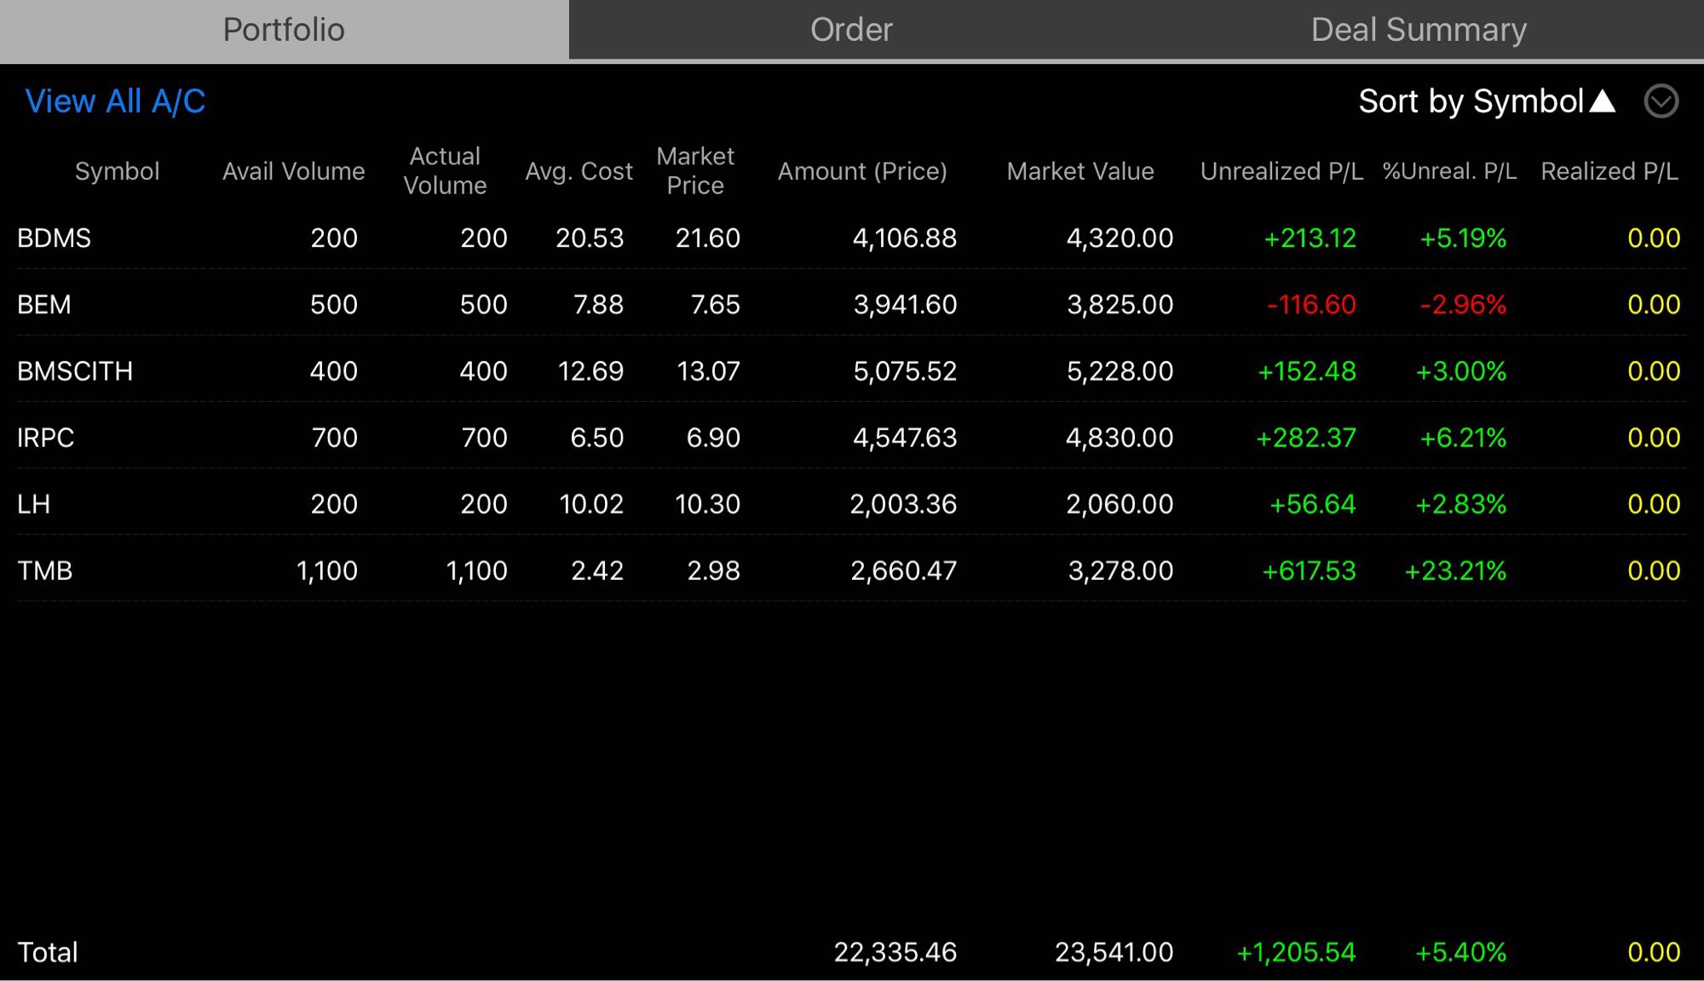Screen dimensions: 1704x981
Task: Open the Deal Summary tab
Action: pyautogui.click(x=1419, y=30)
